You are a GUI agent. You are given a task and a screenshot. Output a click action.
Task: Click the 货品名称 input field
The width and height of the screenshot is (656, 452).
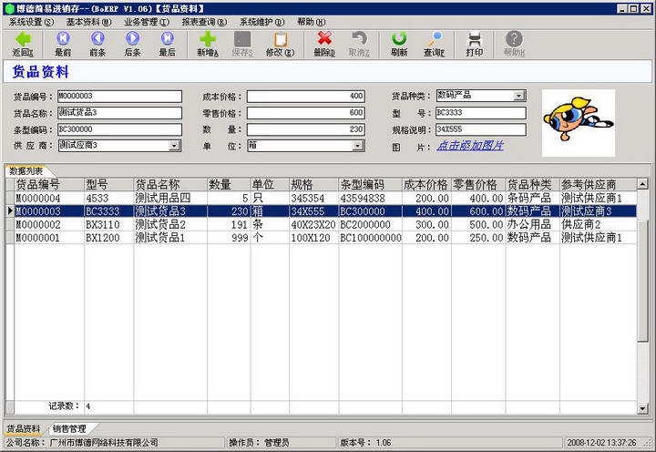coord(118,112)
